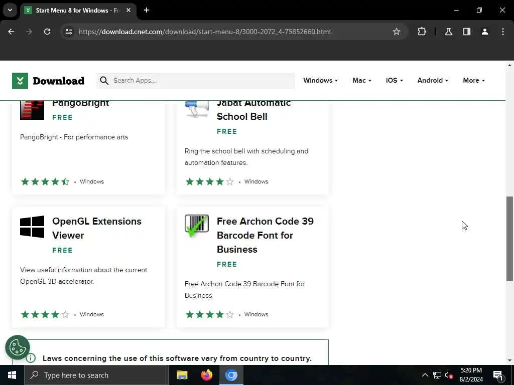Open Free Archon Code 39 Barcode Font link

pyautogui.click(x=265, y=235)
